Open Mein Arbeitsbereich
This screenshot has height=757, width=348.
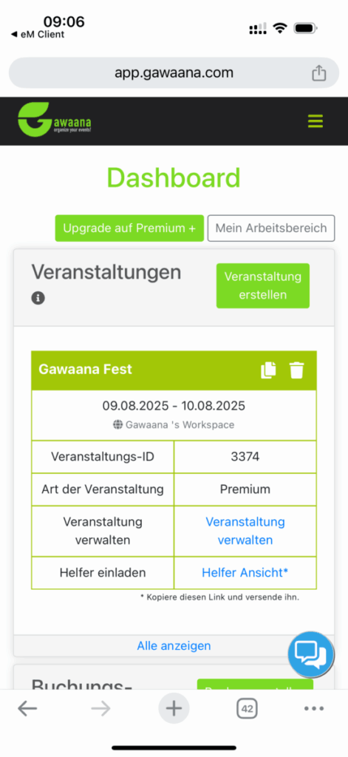pos(270,228)
